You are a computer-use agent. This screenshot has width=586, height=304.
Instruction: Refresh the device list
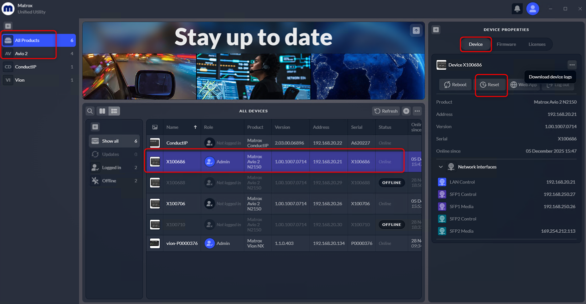click(x=386, y=111)
